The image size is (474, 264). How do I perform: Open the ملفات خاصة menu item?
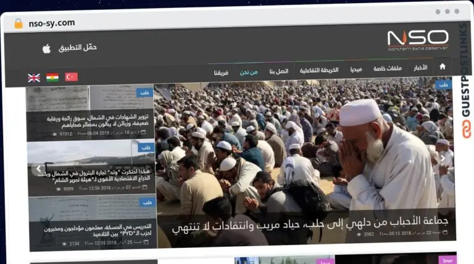click(388, 69)
